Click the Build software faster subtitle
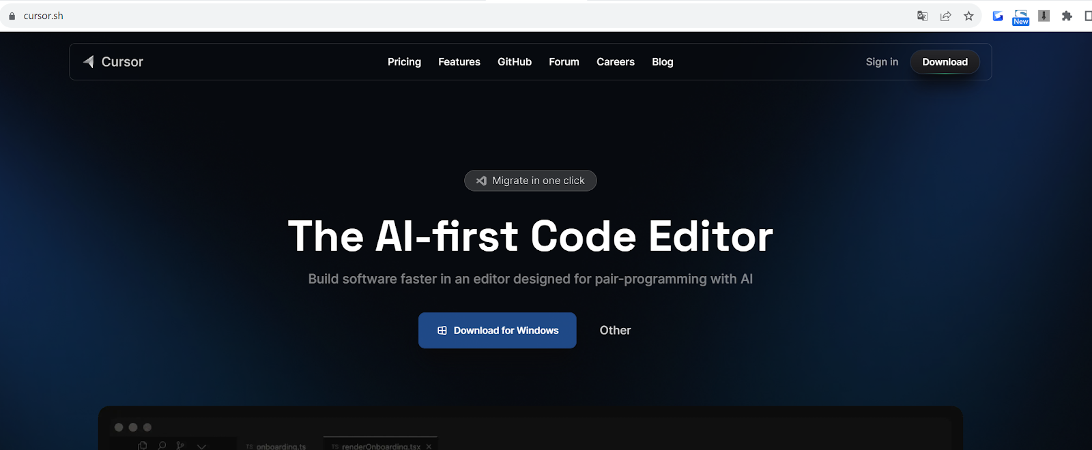Image resolution: width=1092 pixels, height=450 pixels. pyautogui.click(x=530, y=279)
